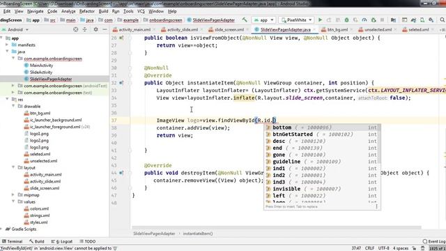446x251 pixels.
Task: Collapse the res folder
Action: 7,99
